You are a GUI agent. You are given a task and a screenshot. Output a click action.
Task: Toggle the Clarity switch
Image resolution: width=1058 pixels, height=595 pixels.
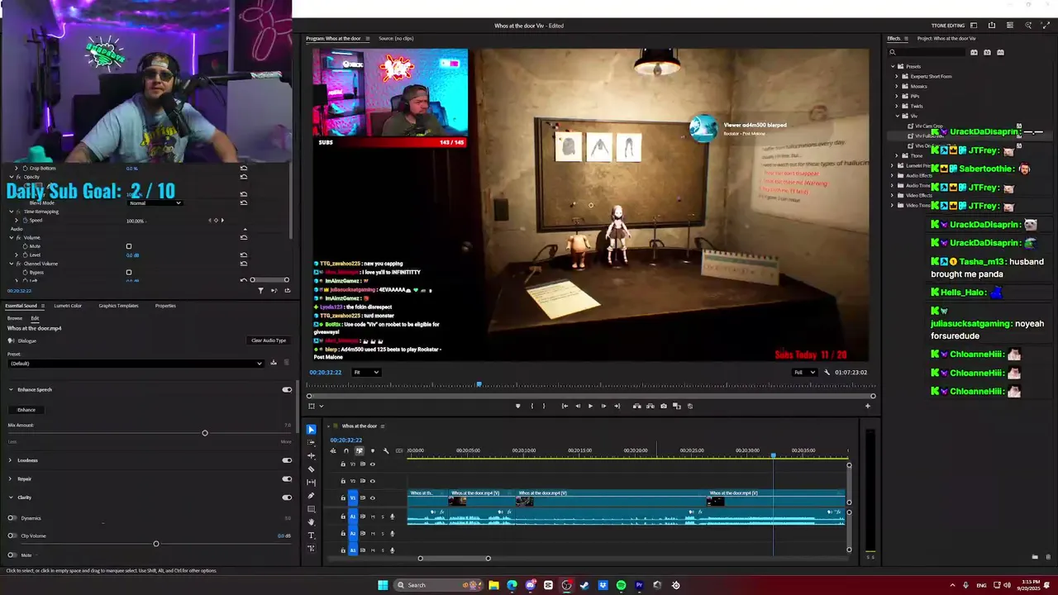(287, 497)
